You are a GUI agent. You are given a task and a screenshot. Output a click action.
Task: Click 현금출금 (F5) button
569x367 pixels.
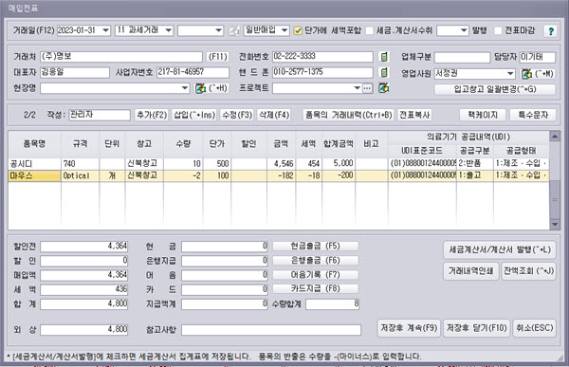(316, 247)
